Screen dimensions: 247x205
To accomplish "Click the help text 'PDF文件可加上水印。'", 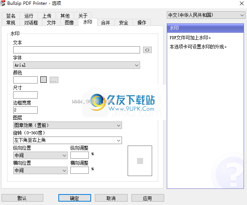I will [190, 38].
